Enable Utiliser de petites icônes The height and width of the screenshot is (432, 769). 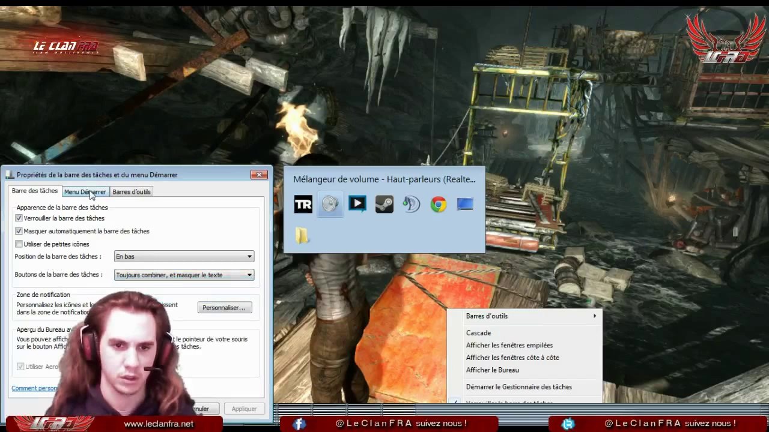[19, 244]
